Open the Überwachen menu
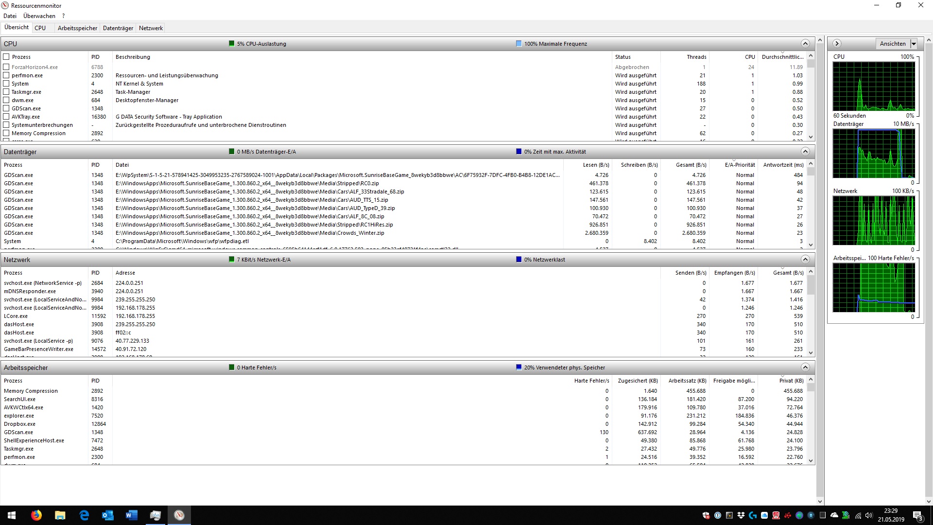 39,16
